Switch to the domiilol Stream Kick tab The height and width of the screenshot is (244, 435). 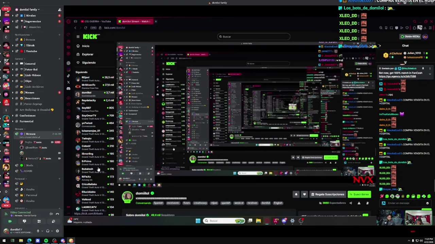click(135, 21)
